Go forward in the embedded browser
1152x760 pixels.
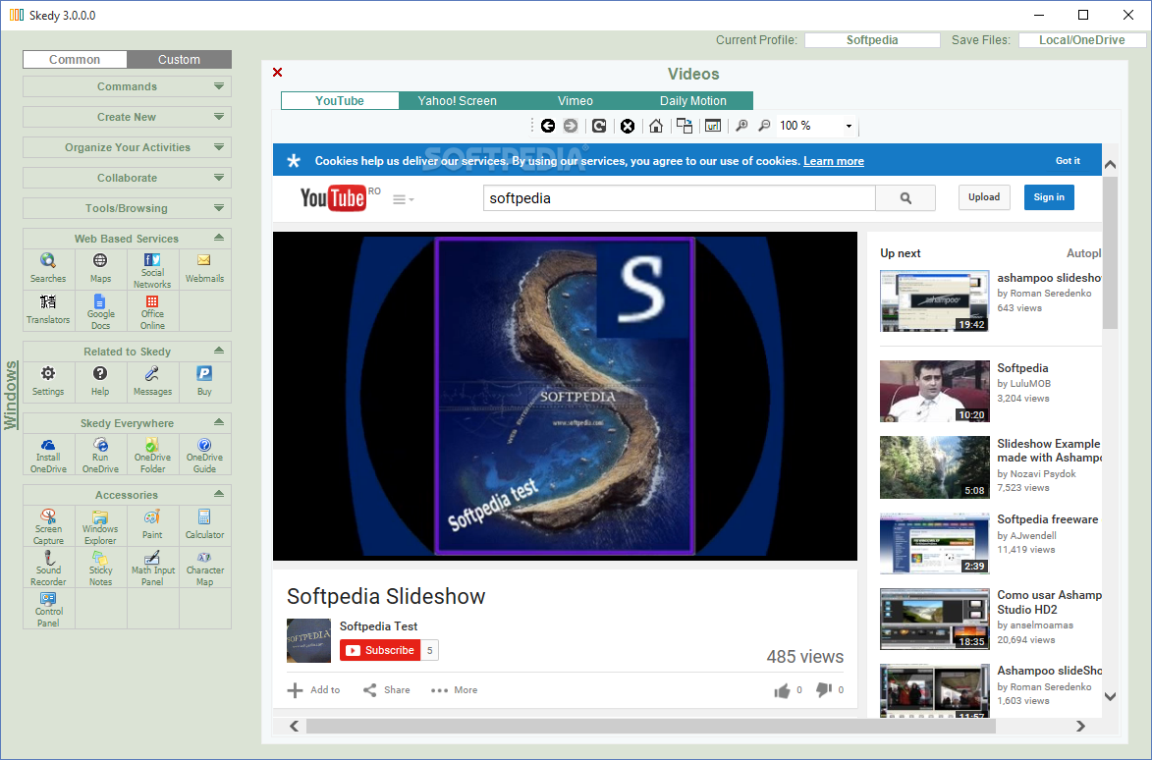571,126
